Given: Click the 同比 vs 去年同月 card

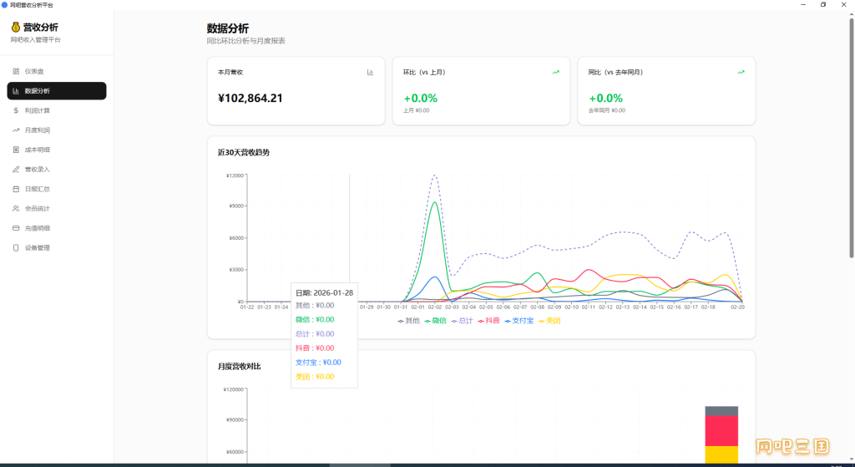Looking at the screenshot, I should [x=666, y=91].
